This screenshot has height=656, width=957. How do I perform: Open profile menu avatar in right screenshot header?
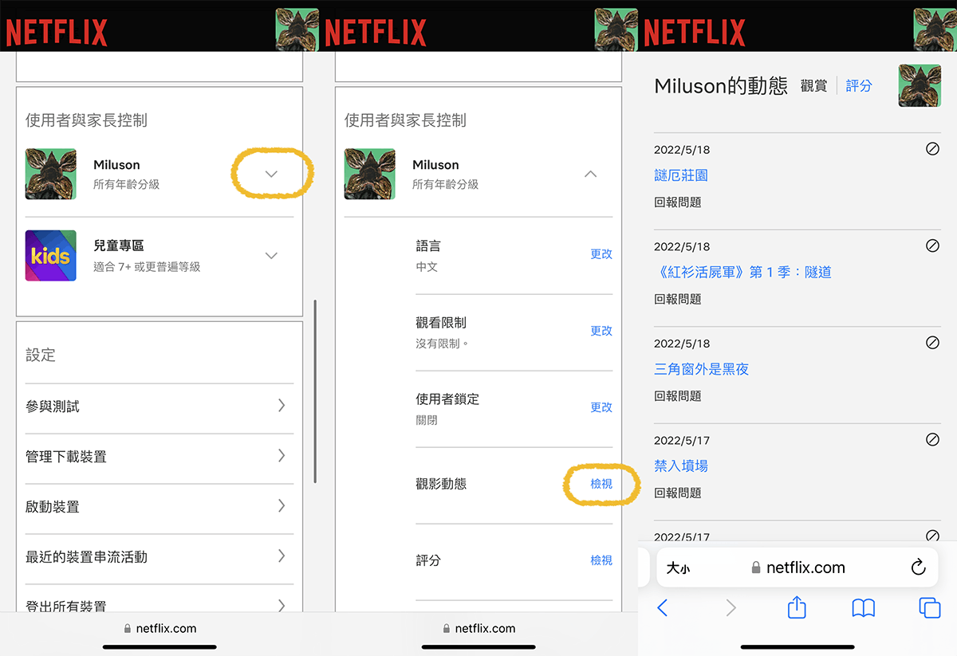pos(935,30)
